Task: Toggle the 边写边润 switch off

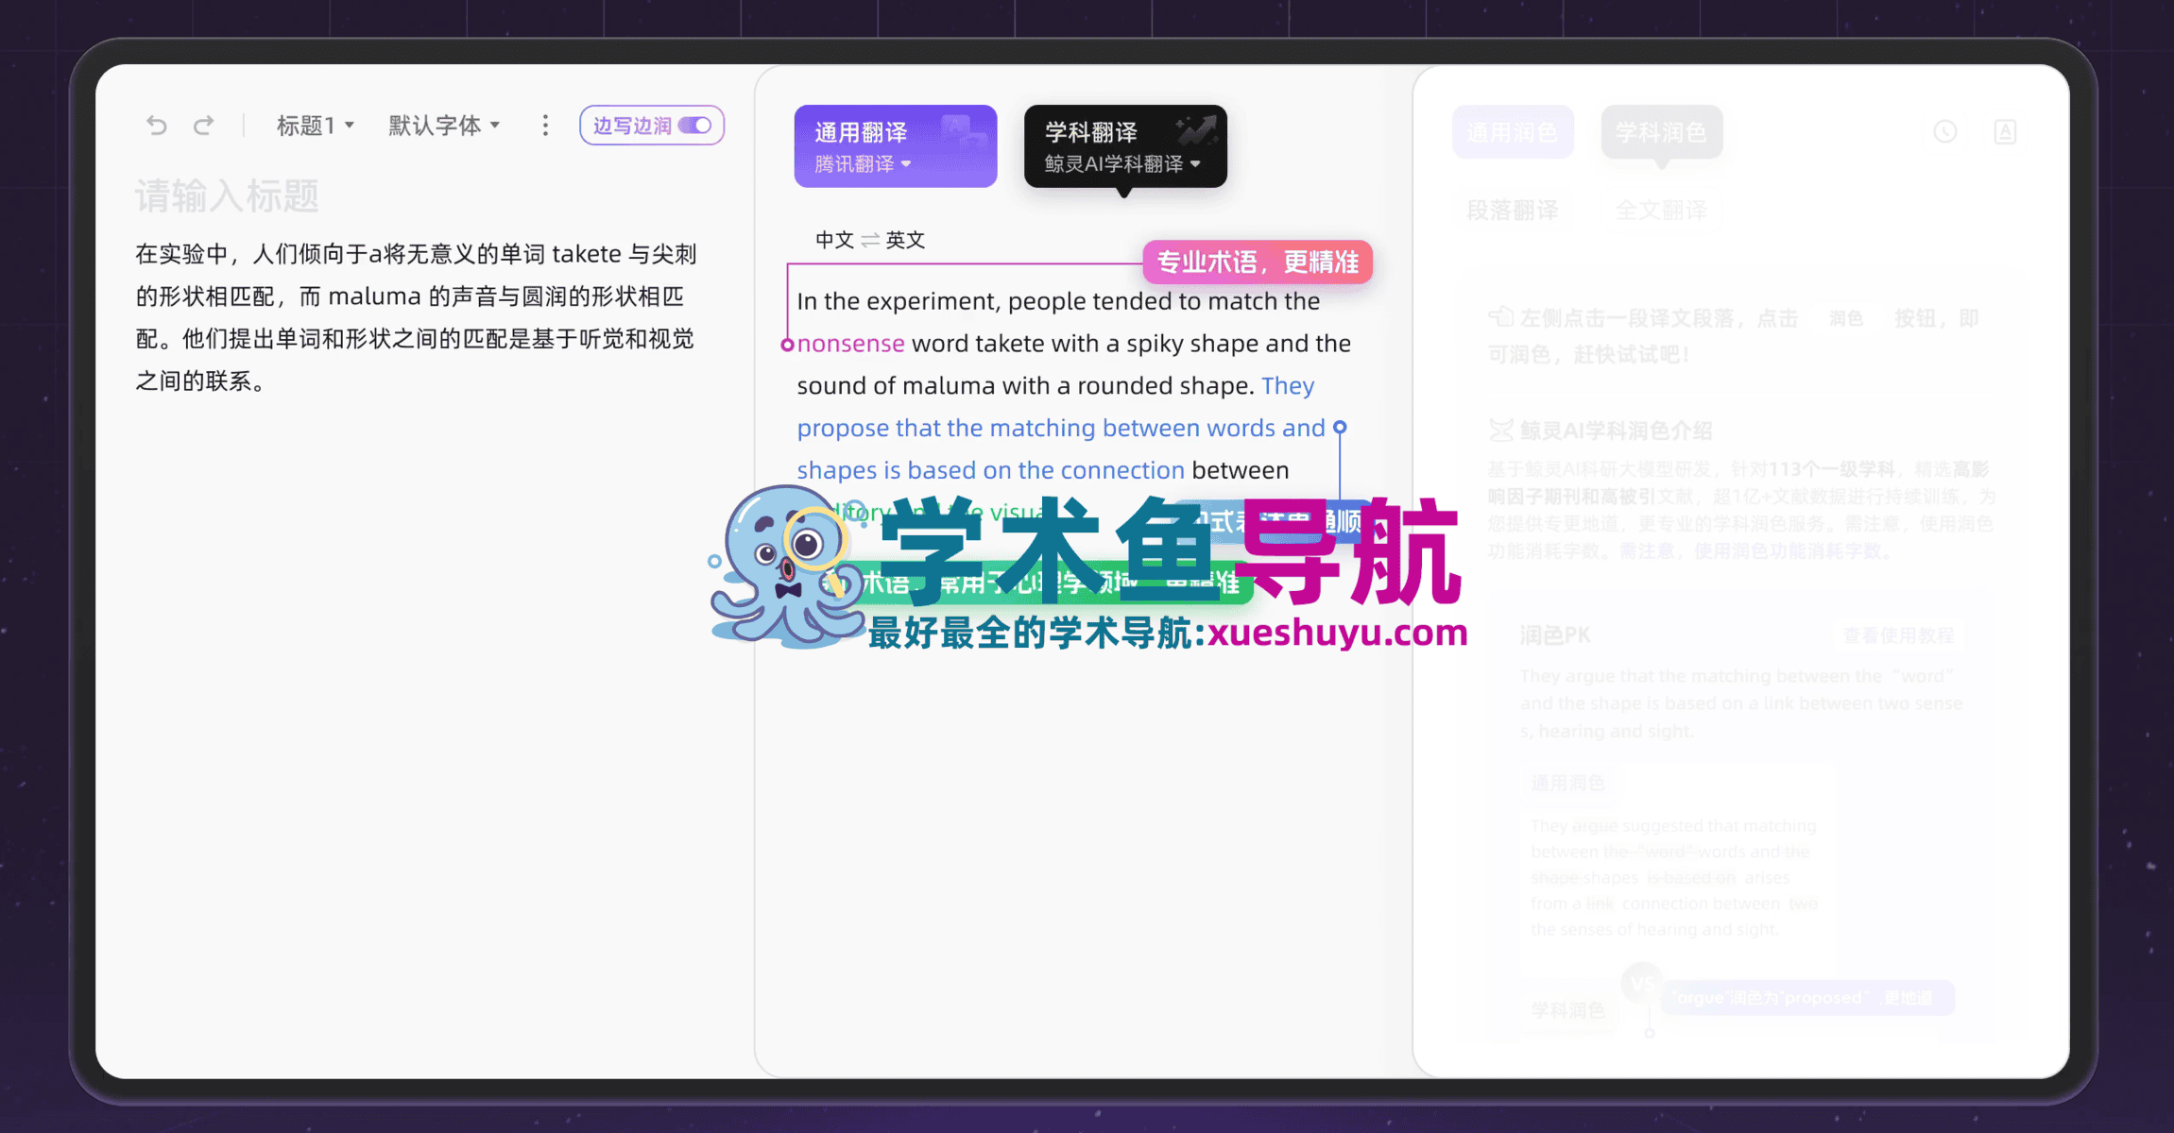Action: point(696,126)
